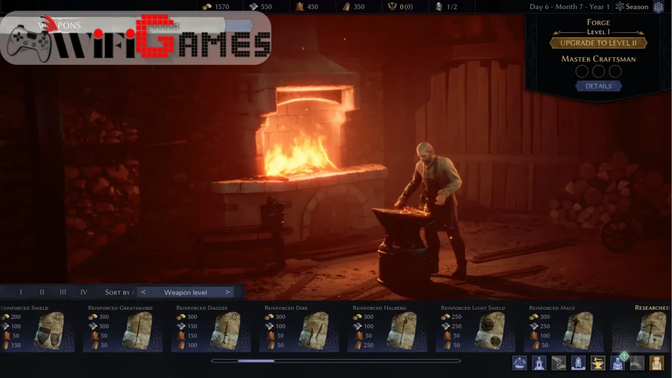Click the wood resource icon showing 350

346,7
